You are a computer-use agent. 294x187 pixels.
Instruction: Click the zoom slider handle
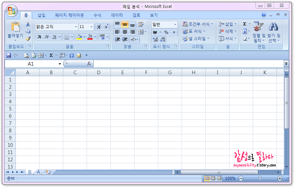(x=260, y=178)
